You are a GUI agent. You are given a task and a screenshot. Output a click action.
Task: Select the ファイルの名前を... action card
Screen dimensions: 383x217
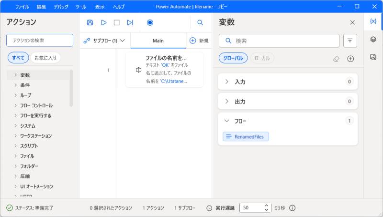click(164, 70)
